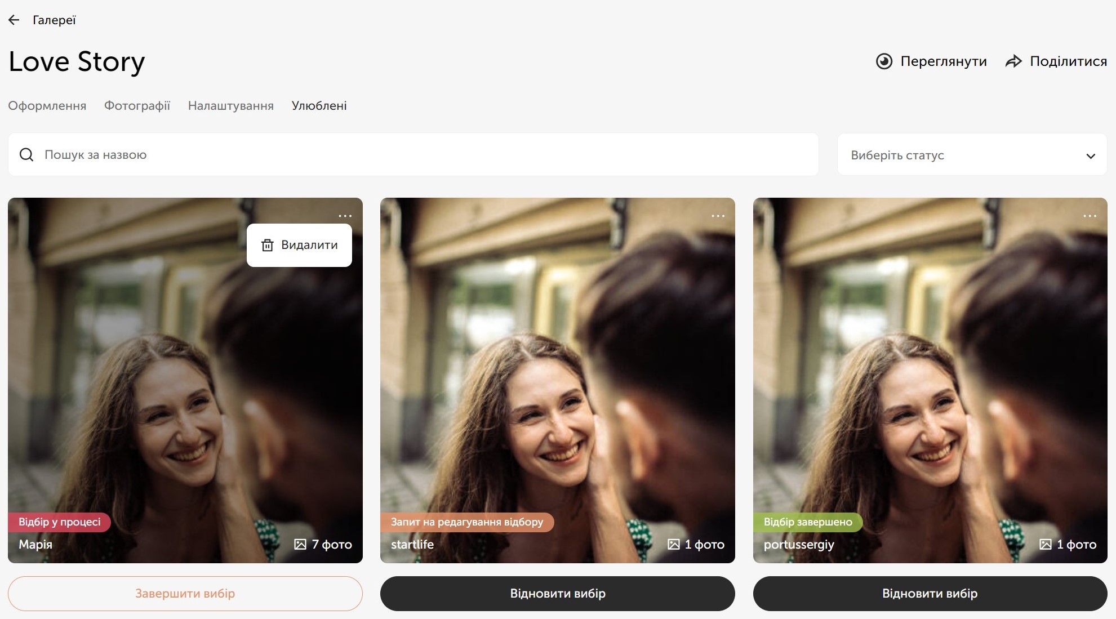Open three-dots menu on Марія card
The height and width of the screenshot is (619, 1116).
click(x=345, y=216)
